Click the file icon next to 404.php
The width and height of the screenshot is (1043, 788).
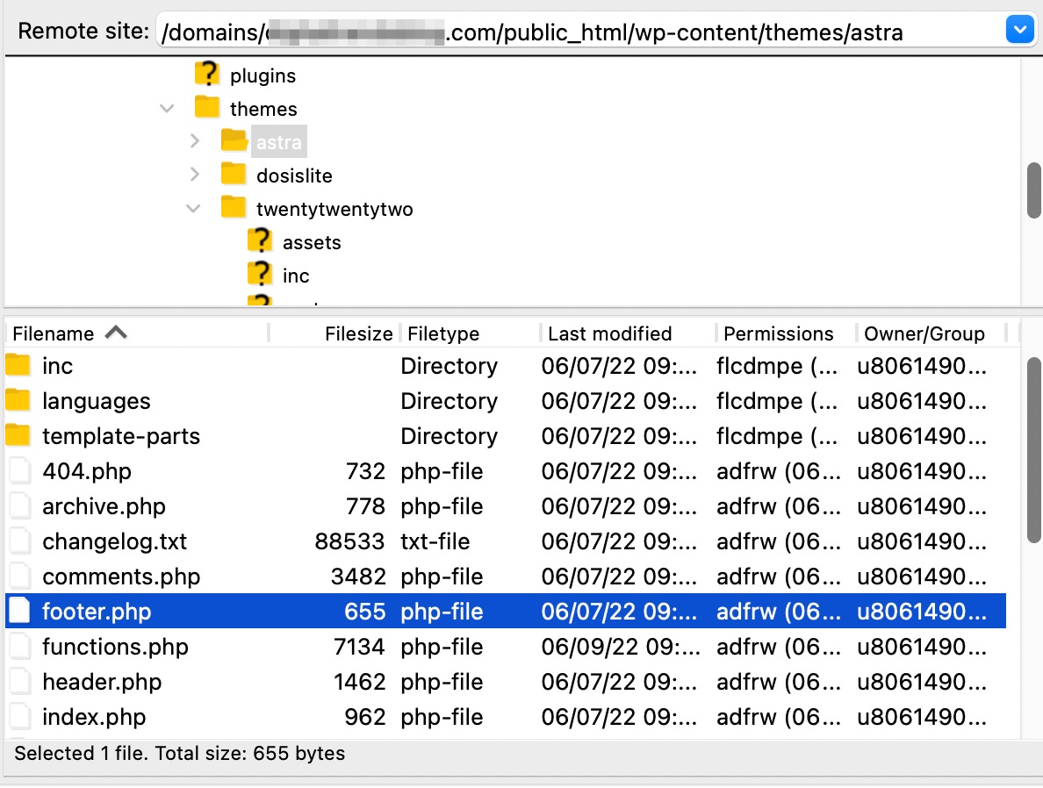point(20,471)
